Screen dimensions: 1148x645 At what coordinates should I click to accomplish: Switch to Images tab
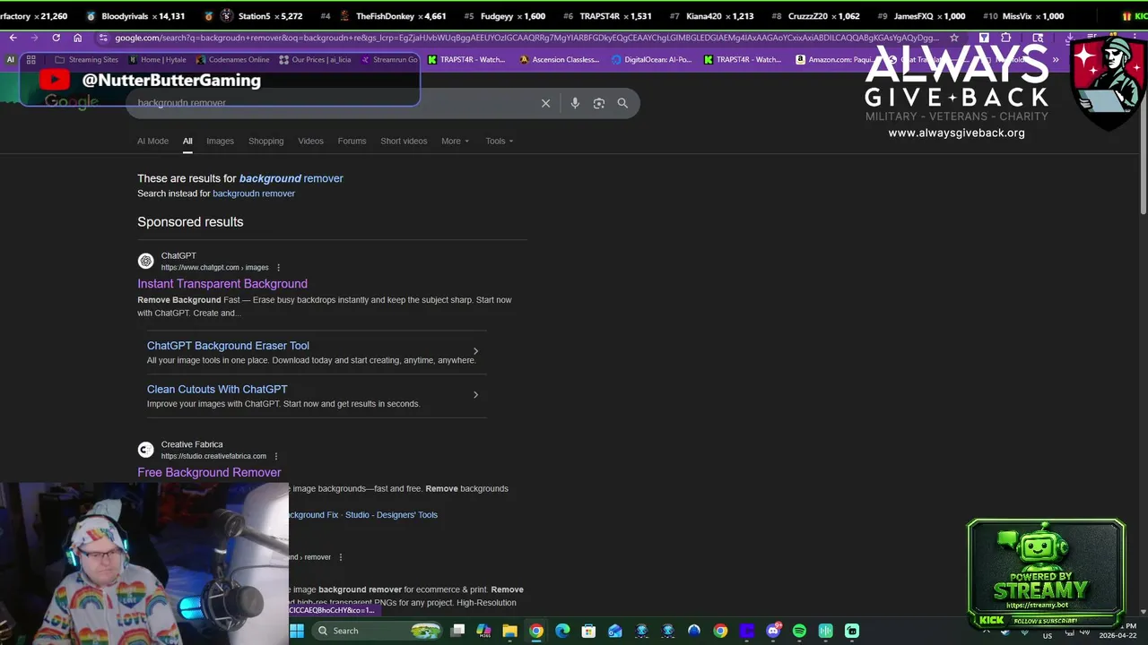pyautogui.click(x=220, y=141)
